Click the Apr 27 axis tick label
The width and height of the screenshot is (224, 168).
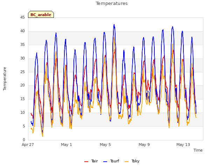28,145
